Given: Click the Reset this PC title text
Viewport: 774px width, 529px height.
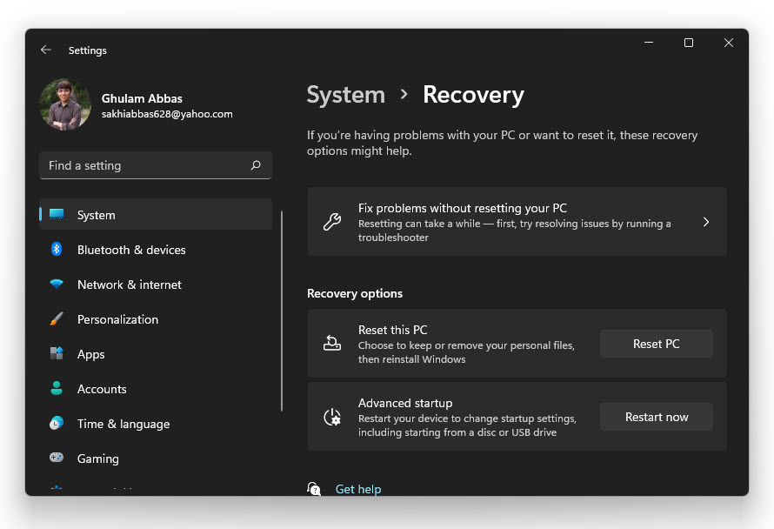Looking at the screenshot, I should 393,330.
